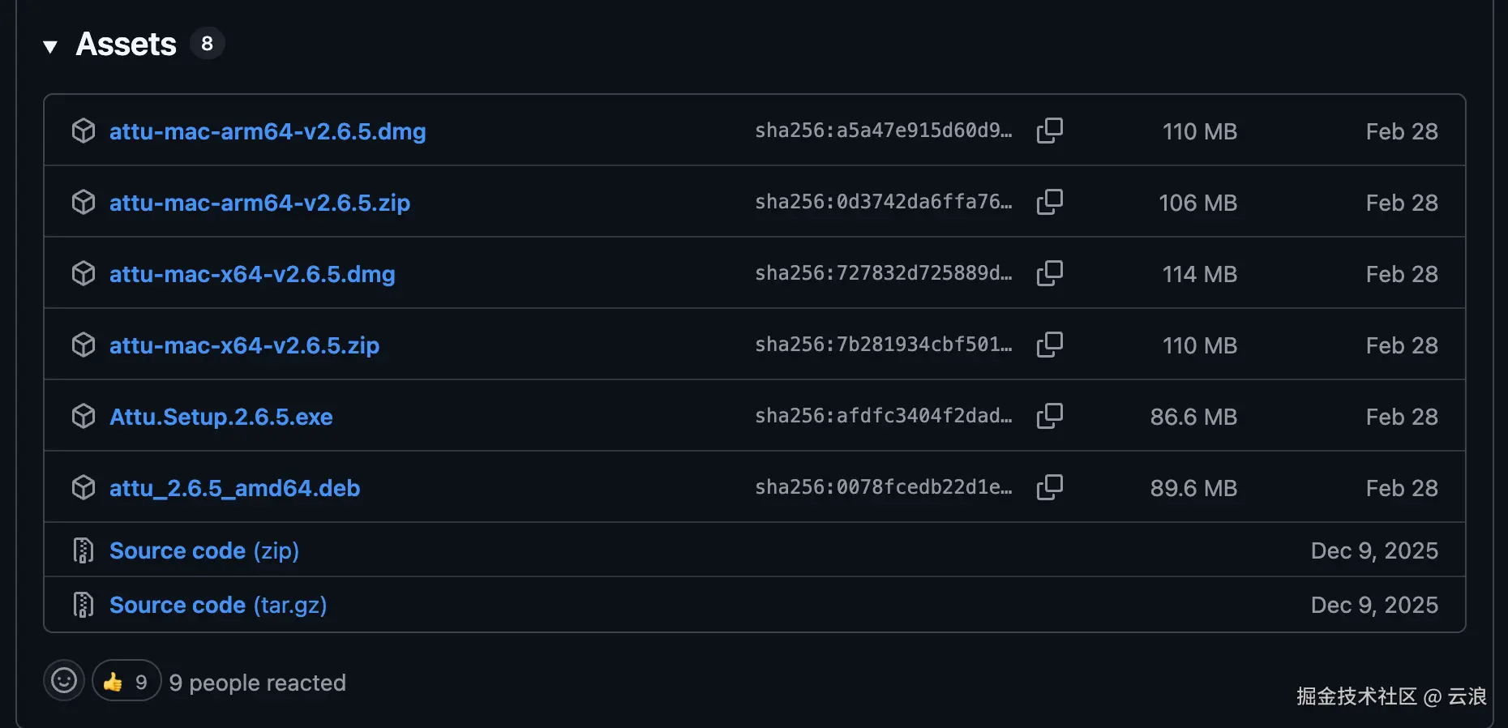Copy sha256 for attu_2.6.5_amd64.deb
The image size is (1508, 728).
tap(1049, 487)
